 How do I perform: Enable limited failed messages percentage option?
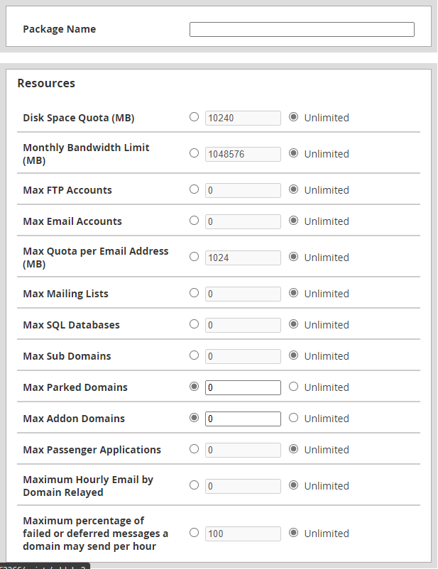click(x=194, y=533)
